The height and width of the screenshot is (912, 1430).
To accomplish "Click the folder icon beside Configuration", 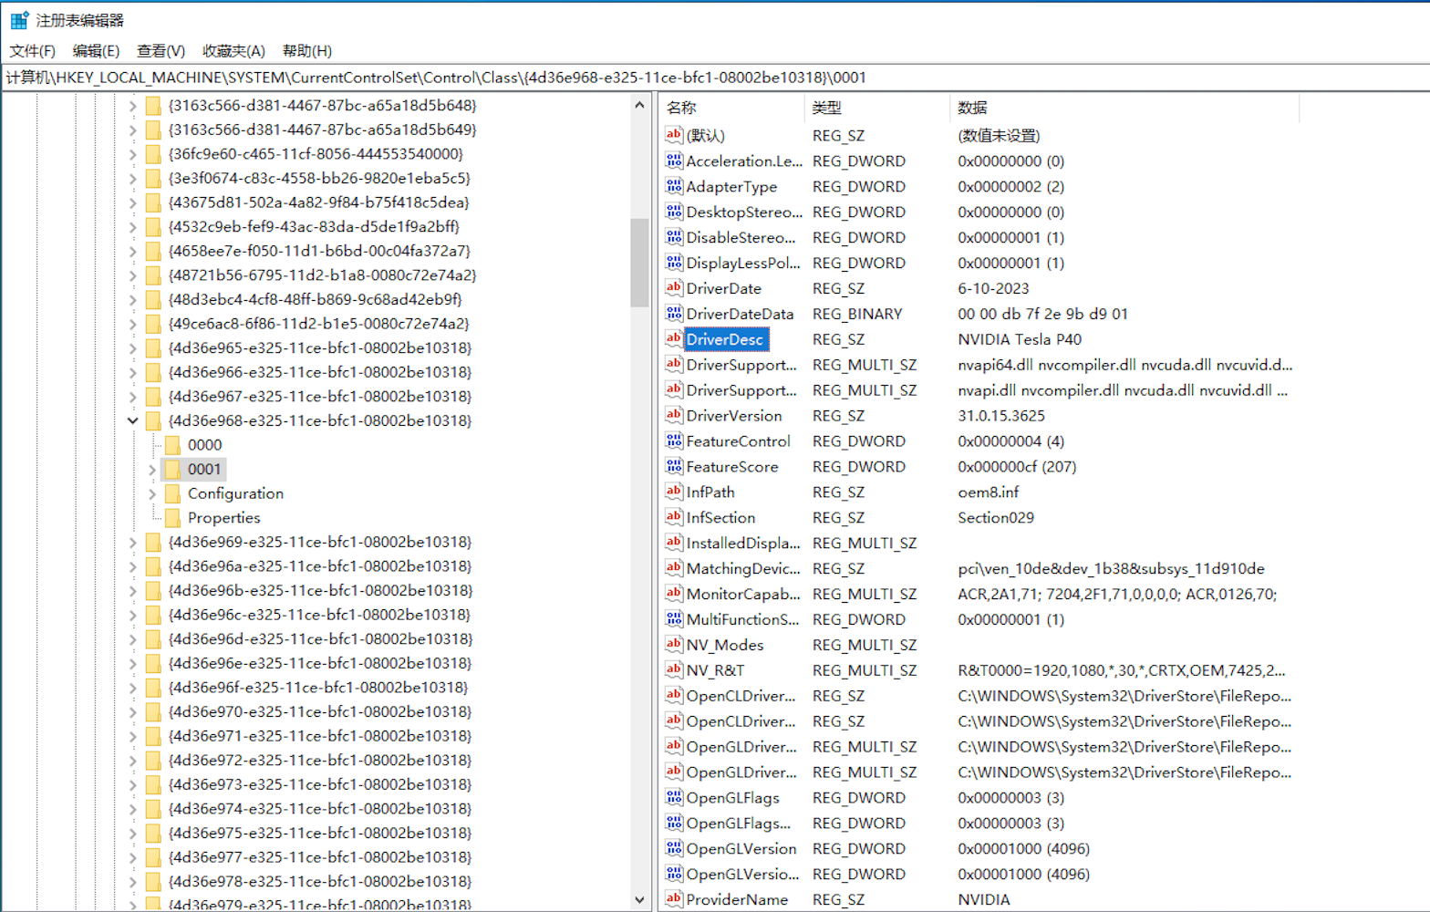I will (x=172, y=493).
